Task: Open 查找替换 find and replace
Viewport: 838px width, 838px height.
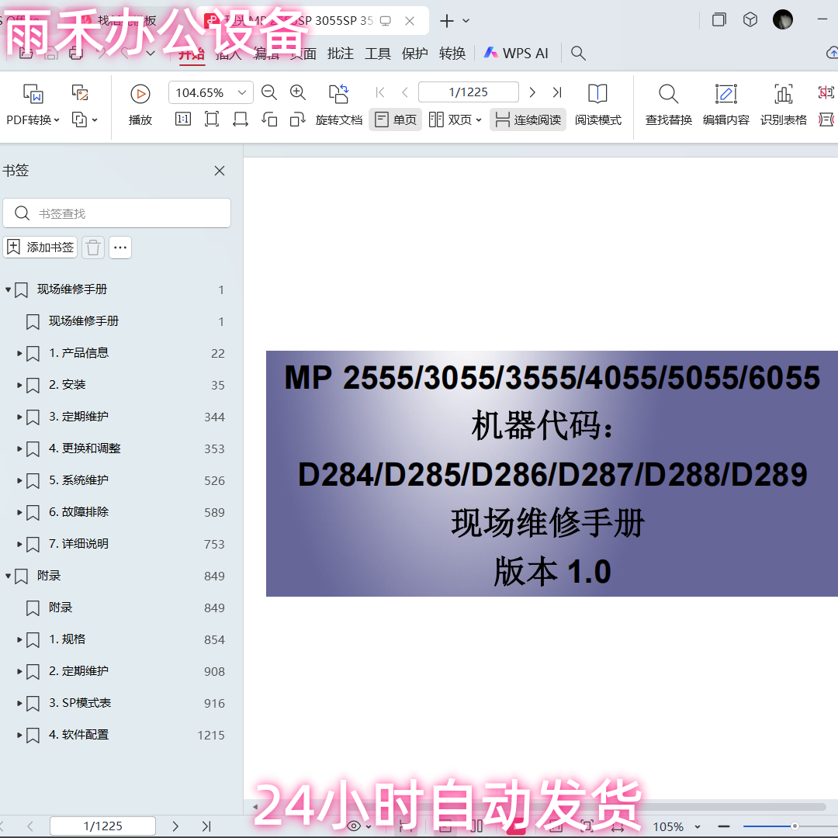Action: pos(669,105)
